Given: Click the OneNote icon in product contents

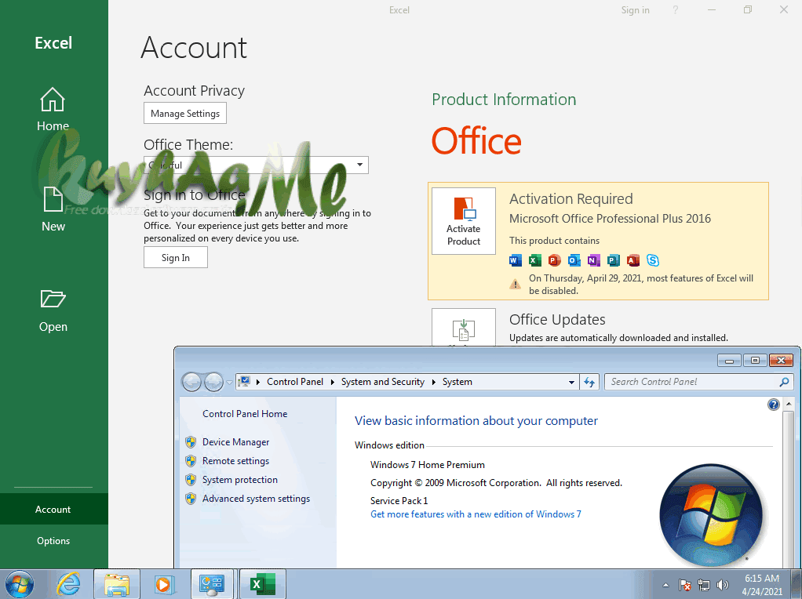Looking at the screenshot, I should click(593, 260).
